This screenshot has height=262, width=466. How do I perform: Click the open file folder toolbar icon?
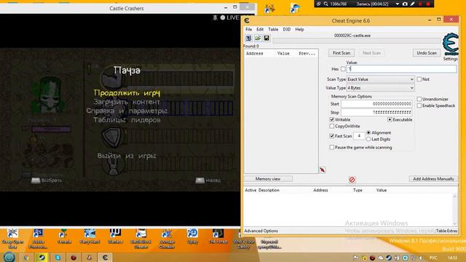coord(257,38)
